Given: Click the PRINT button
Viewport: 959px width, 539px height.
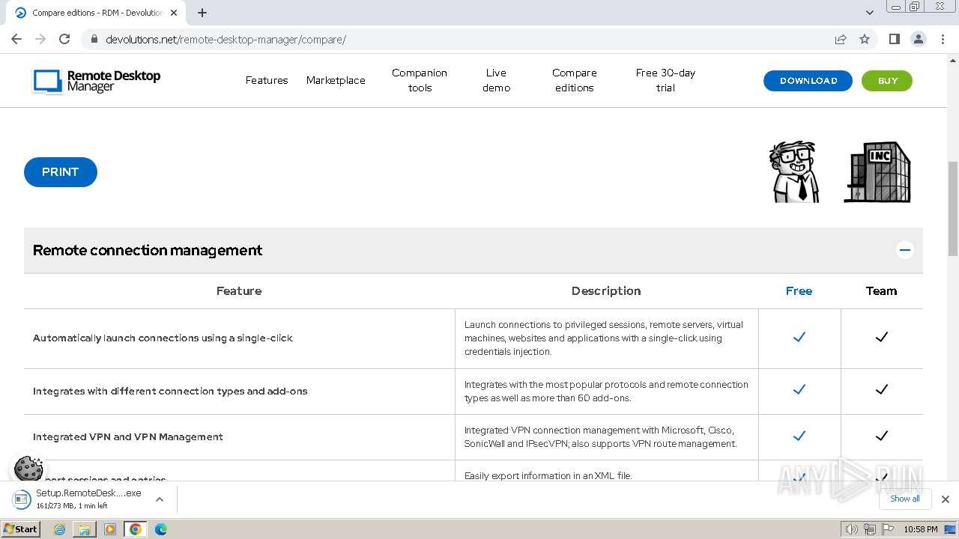Looking at the screenshot, I should pyautogui.click(x=61, y=172).
